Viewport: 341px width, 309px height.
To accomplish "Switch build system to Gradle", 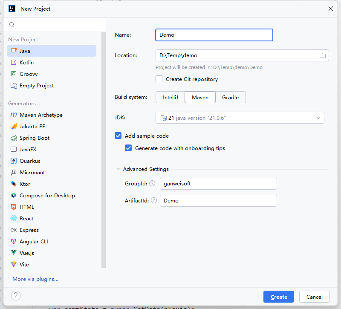I will tap(230, 98).
